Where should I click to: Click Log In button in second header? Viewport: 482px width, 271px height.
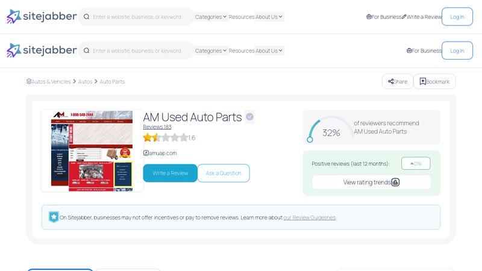pos(457,51)
